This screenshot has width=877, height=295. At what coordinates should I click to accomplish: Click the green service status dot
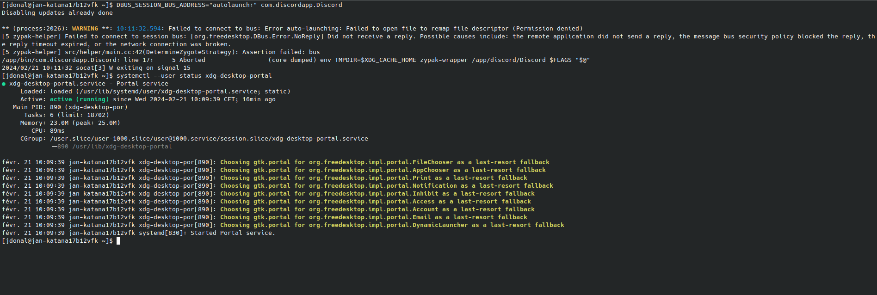(4, 84)
